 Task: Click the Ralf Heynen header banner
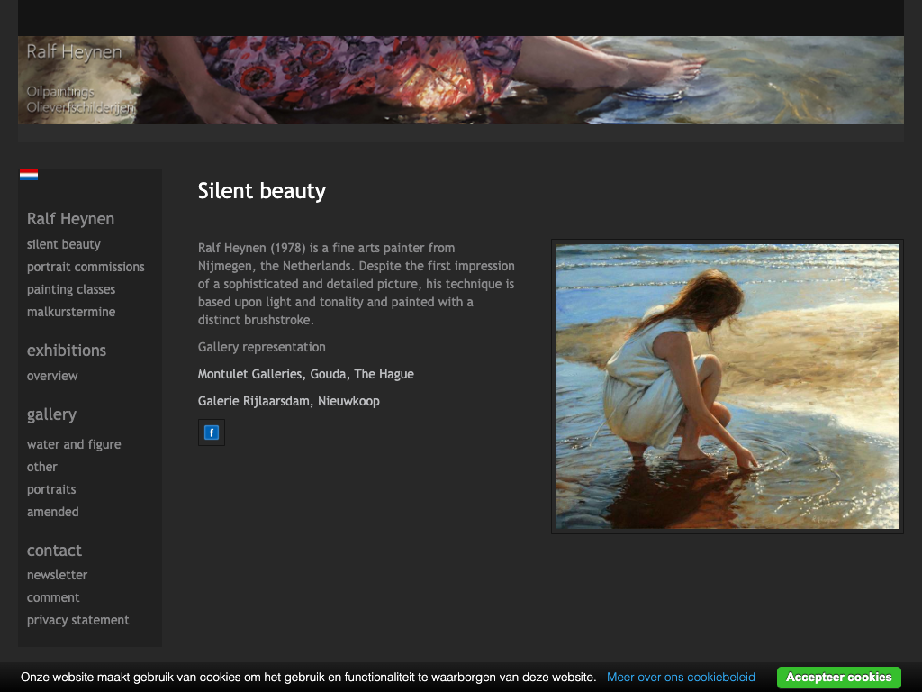(461, 80)
